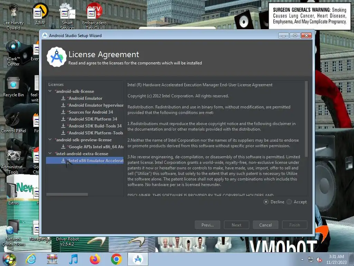Viewport: 354px width, 266px height.
Task: Open AIMP desktop shortcut
Action: [x=40, y=14]
